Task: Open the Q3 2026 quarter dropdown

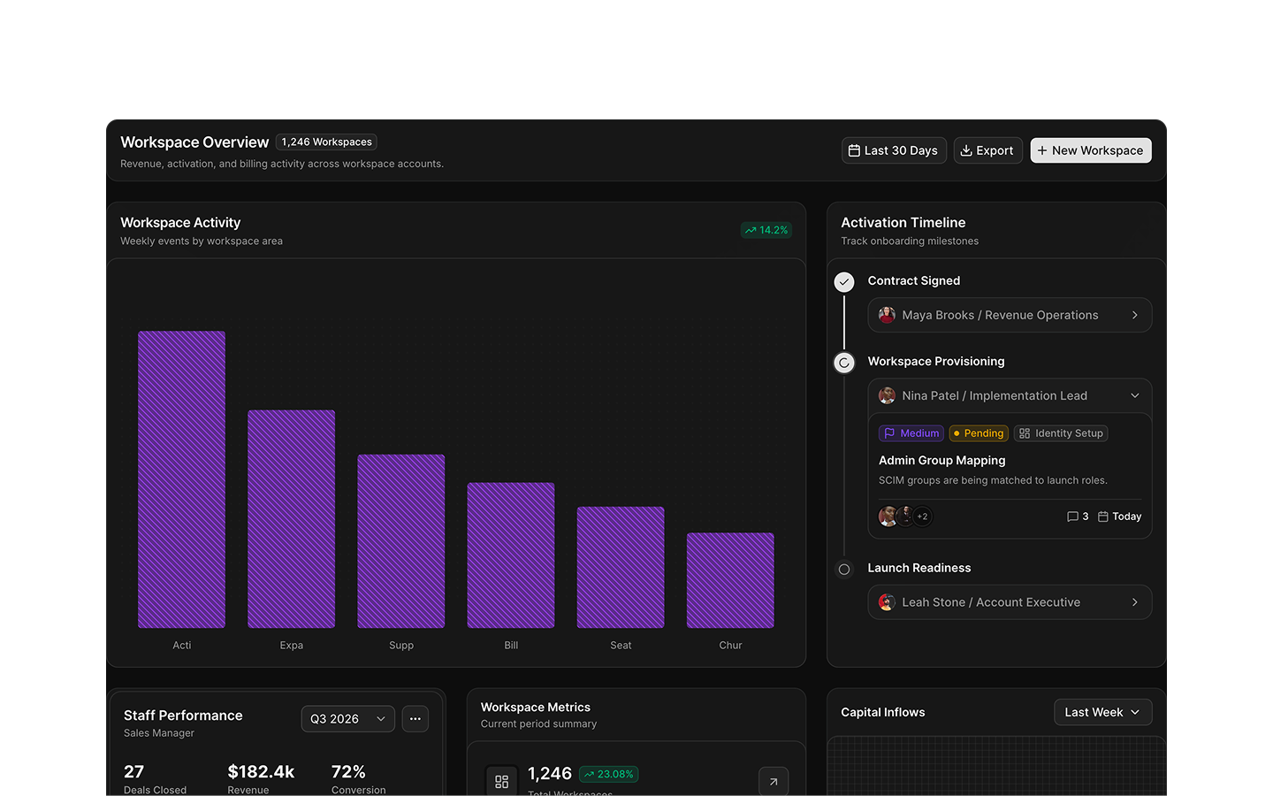Action: click(347, 719)
